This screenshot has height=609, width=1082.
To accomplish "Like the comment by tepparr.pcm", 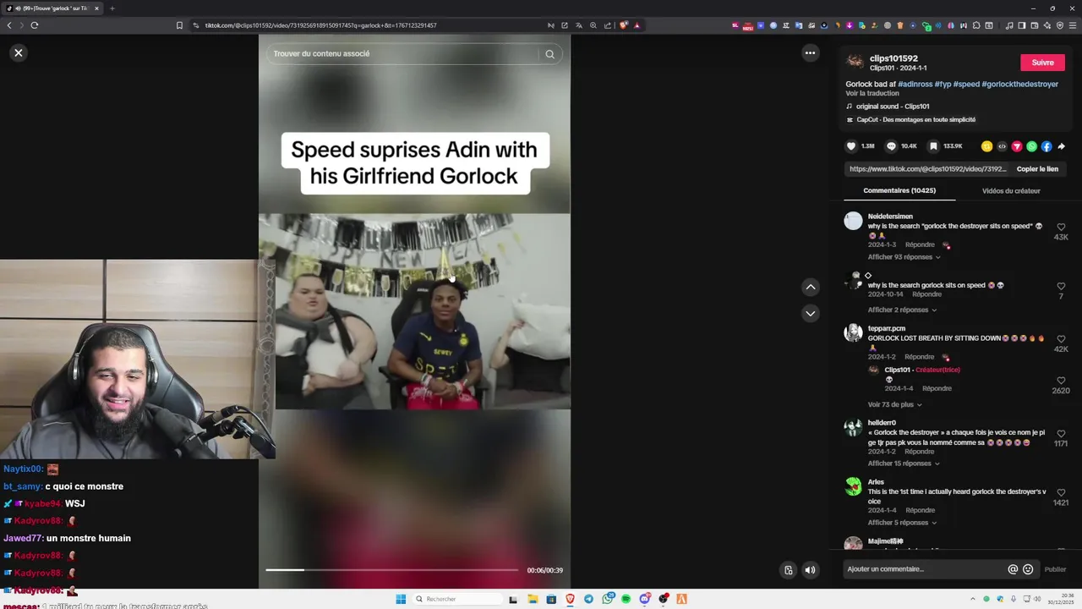I will pos(1061,338).
